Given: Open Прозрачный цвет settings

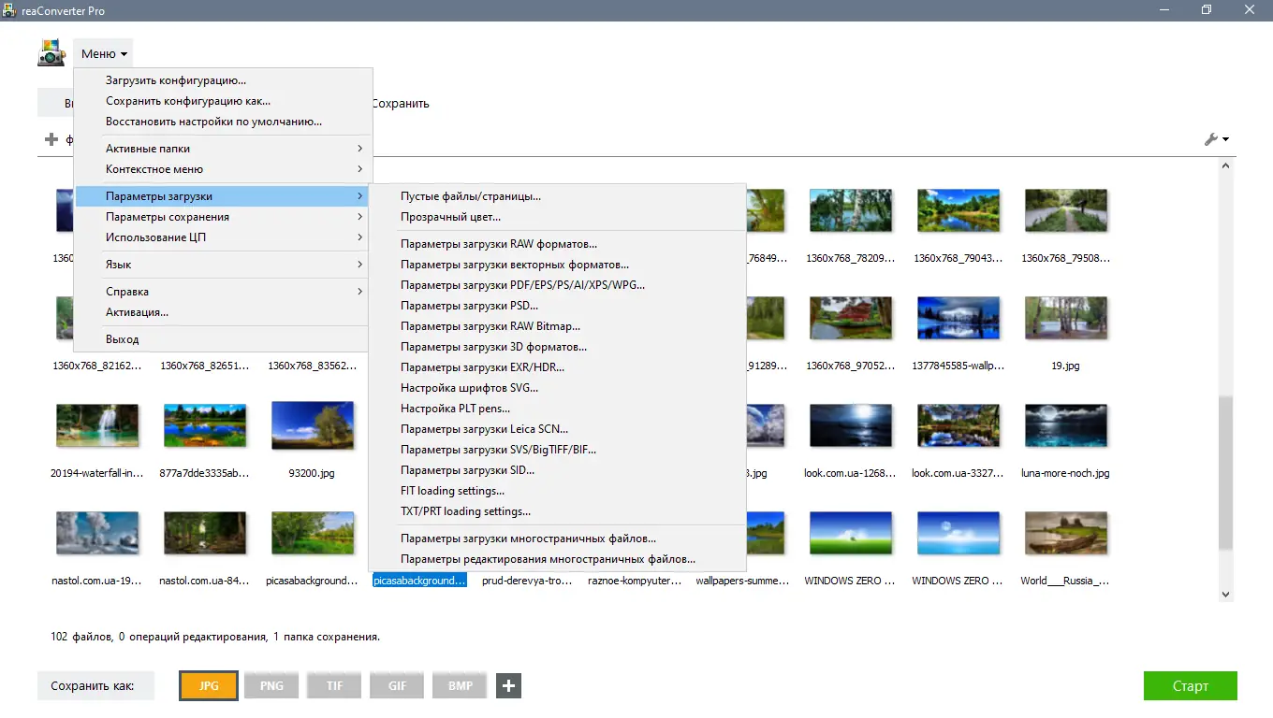Looking at the screenshot, I should (x=456, y=216).
